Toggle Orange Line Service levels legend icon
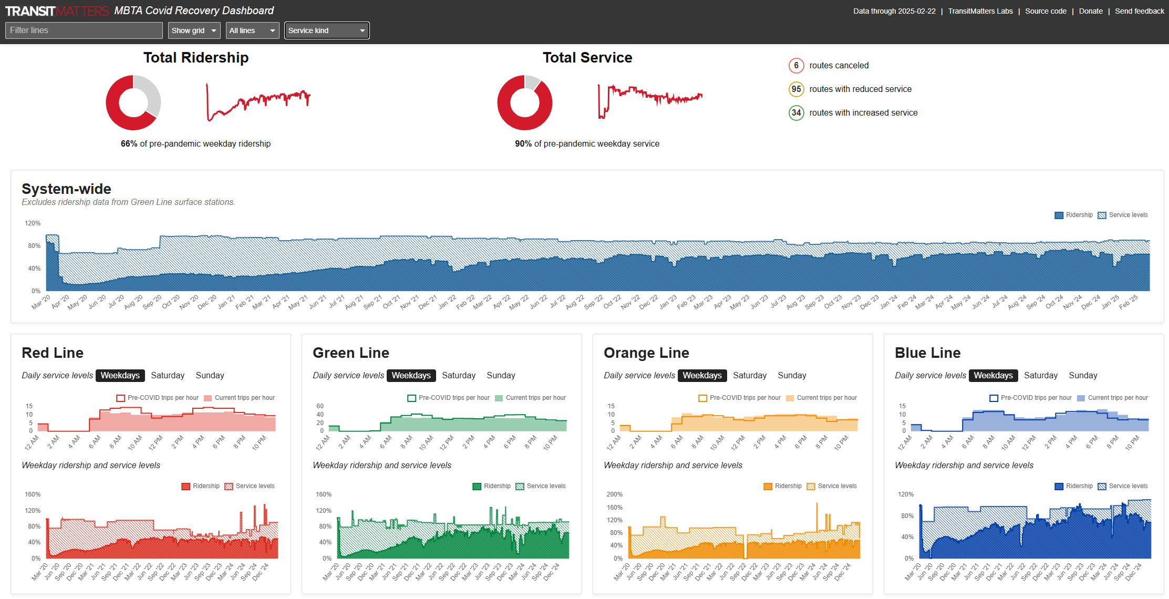 tap(811, 487)
